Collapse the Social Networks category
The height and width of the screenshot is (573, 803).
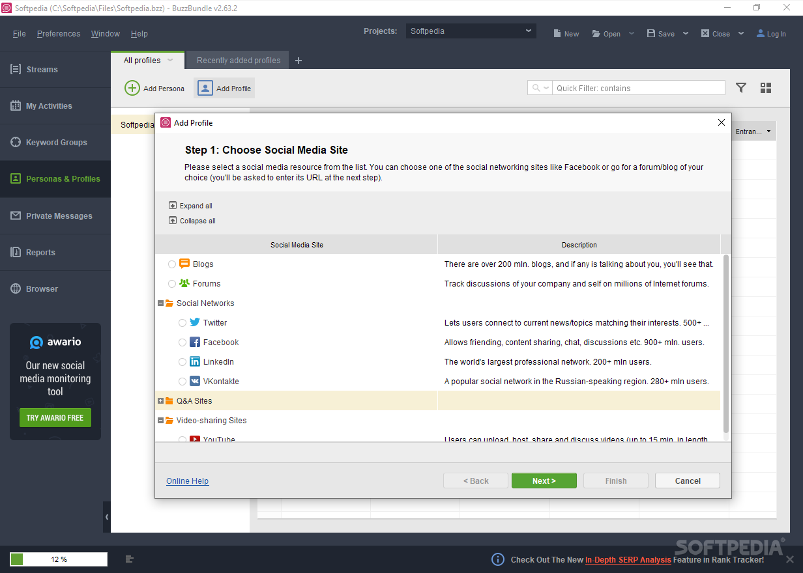click(x=161, y=303)
